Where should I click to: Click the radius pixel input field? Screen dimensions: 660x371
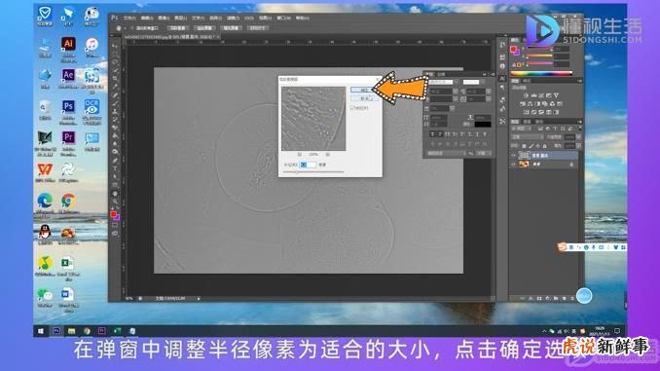click(x=308, y=165)
